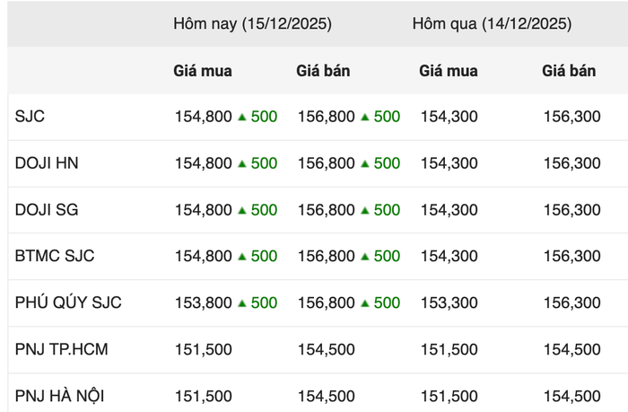Viewport: 628px width, 412px height.
Task: Click the green up arrow beside the first SJC row's buy price
Action: (x=241, y=117)
